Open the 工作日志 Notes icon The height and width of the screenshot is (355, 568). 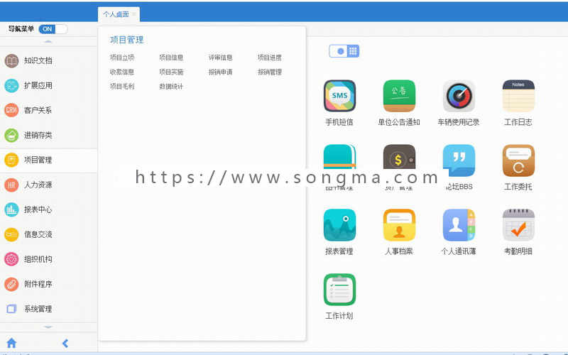[518, 96]
